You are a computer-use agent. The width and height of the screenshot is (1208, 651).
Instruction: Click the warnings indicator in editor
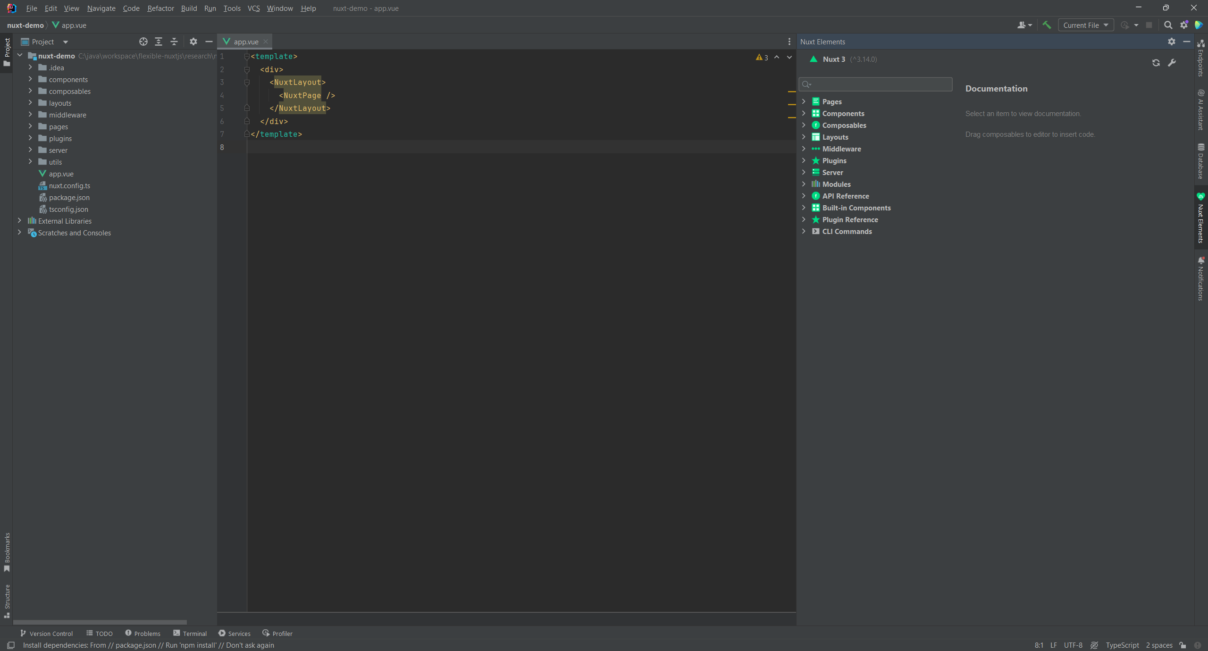click(x=762, y=58)
